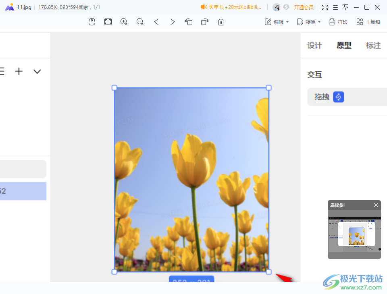This screenshot has width=387, height=294.
Task: Enter fullscreen view mode
Action: pyautogui.click(x=325, y=7)
